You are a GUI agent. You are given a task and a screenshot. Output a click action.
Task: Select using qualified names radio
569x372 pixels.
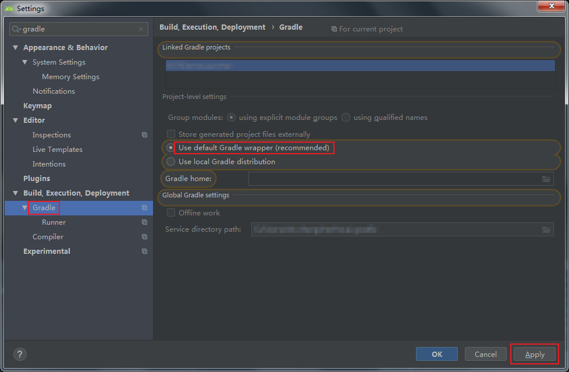346,118
